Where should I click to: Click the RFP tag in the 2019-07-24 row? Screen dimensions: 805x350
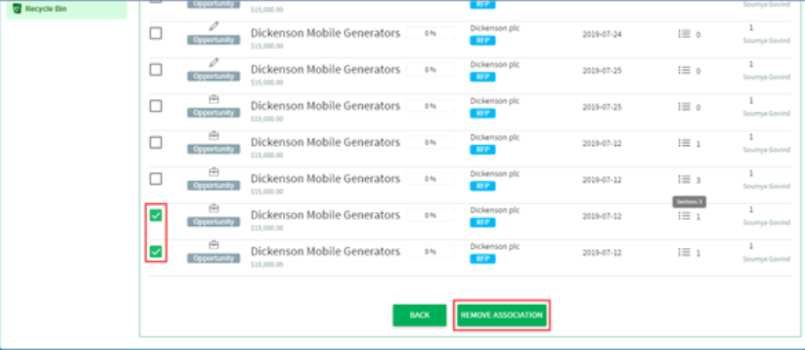pyautogui.click(x=482, y=40)
